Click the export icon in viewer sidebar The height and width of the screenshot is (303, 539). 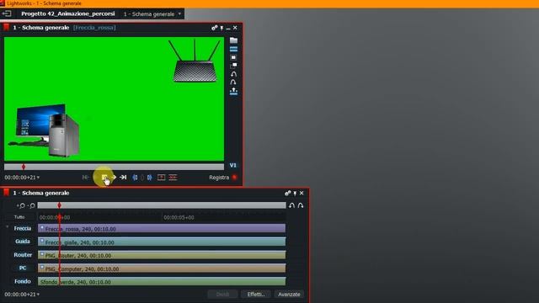pyautogui.click(x=233, y=91)
